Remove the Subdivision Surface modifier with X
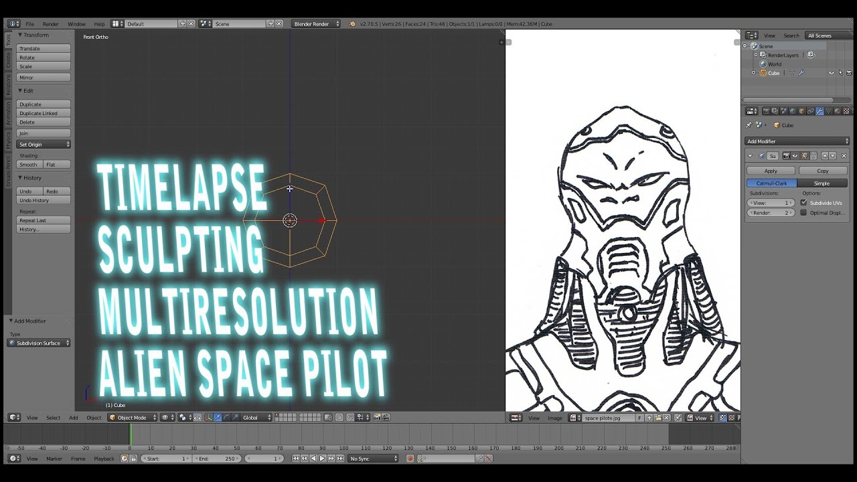The height and width of the screenshot is (482, 857). pos(844,156)
